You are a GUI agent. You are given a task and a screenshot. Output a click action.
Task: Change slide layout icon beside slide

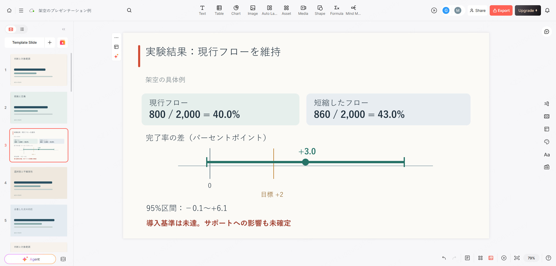pyautogui.click(x=116, y=47)
